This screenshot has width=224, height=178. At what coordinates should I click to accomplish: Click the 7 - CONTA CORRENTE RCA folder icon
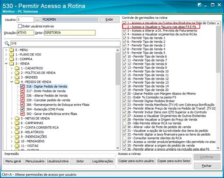[17, 128]
